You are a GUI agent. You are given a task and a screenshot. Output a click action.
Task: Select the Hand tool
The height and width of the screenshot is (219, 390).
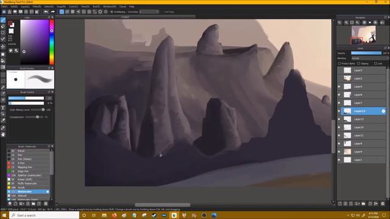[x=3, y=134]
